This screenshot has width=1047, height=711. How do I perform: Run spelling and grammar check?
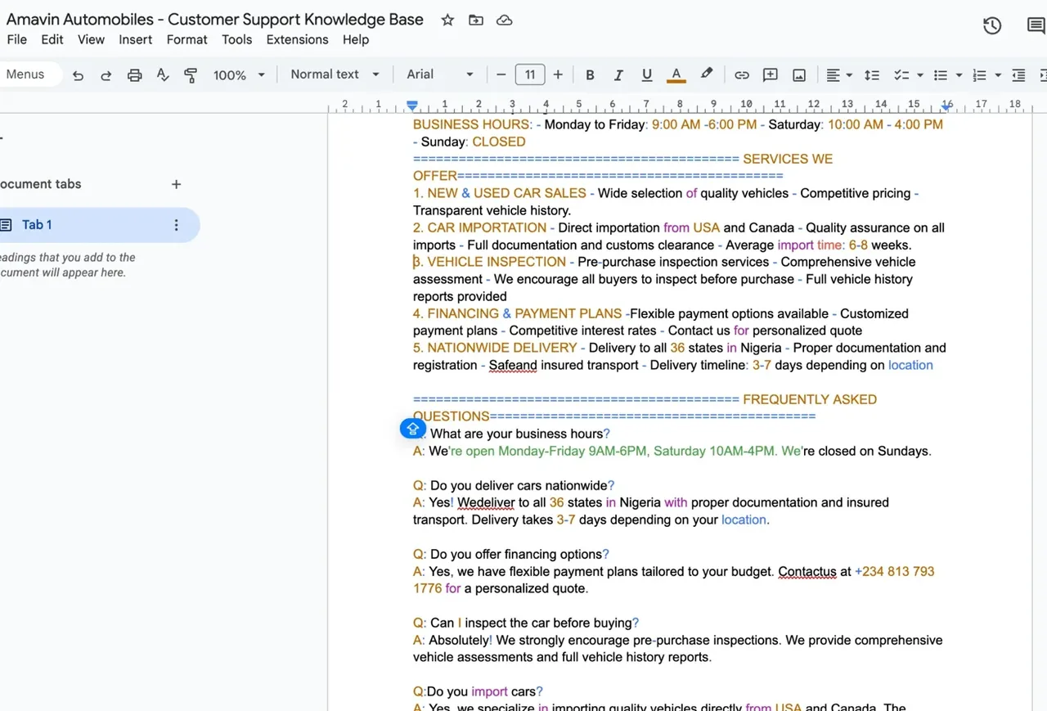click(x=163, y=75)
